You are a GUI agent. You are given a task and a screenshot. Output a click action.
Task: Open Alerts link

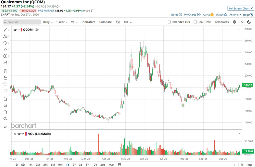tap(208, 15)
